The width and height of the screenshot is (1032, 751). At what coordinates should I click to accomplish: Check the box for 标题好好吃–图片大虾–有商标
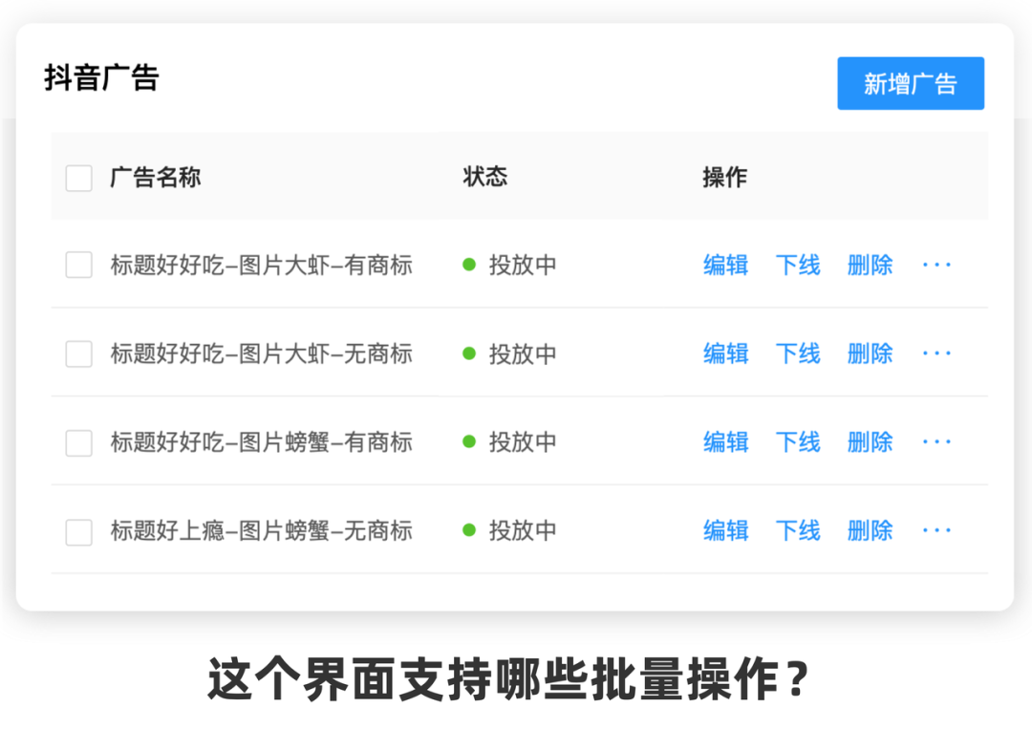pos(79,265)
